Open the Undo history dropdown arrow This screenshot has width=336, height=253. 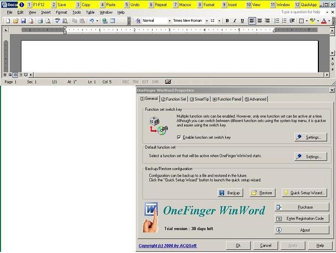tap(97, 21)
